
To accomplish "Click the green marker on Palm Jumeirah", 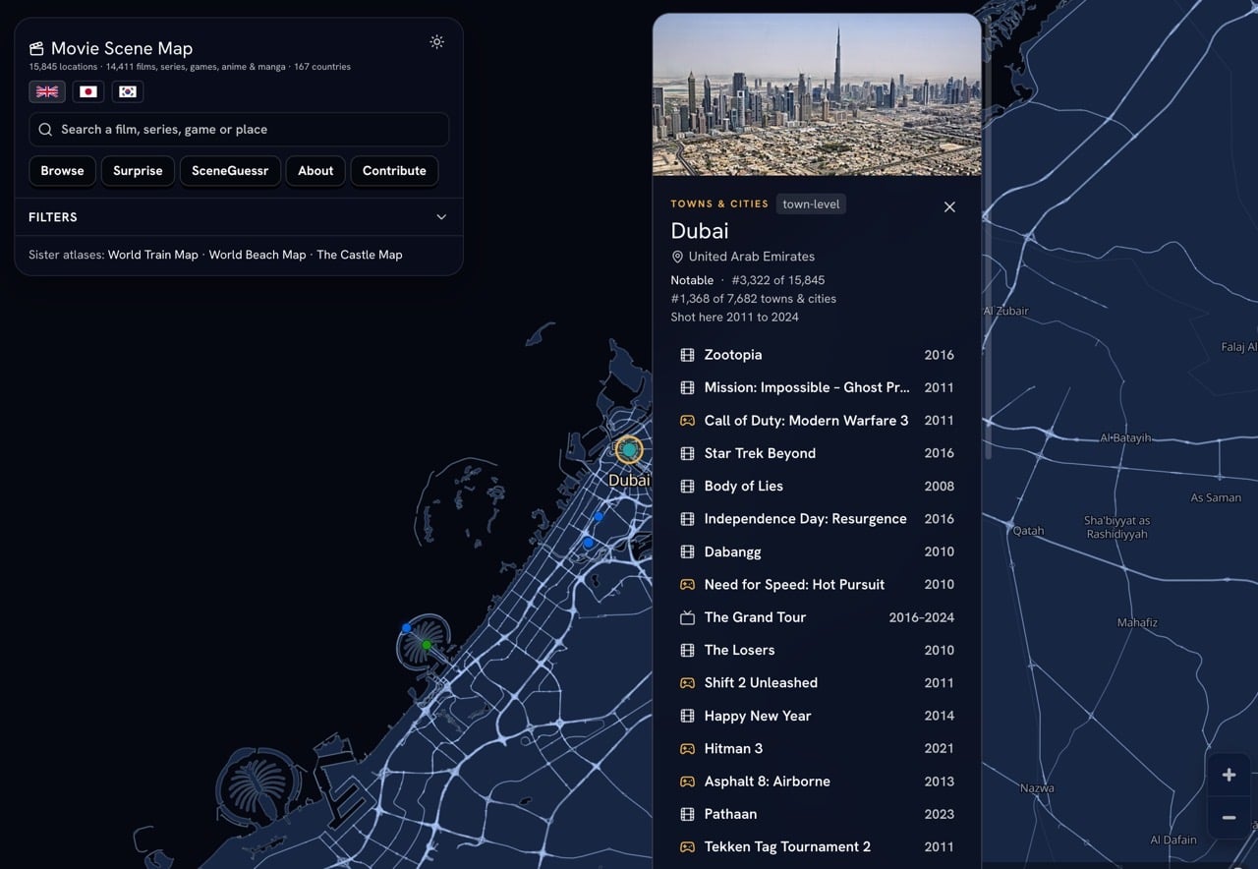I will click(427, 645).
